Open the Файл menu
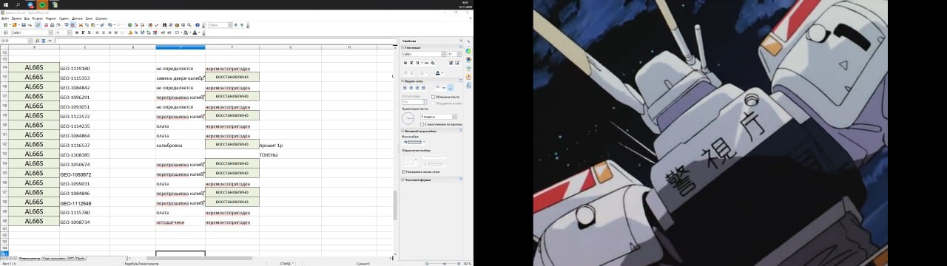947x266 pixels. (x=5, y=18)
